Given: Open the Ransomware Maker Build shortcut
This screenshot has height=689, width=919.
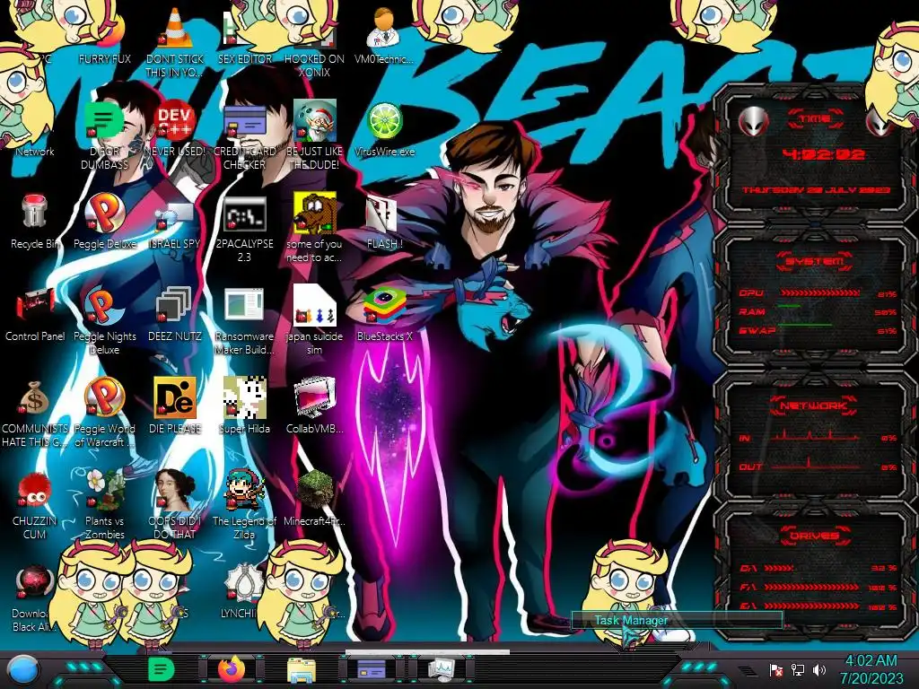Looking at the screenshot, I should (244, 321).
